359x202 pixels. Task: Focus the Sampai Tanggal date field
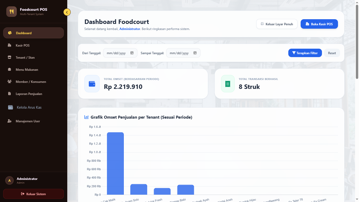click(183, 53)
